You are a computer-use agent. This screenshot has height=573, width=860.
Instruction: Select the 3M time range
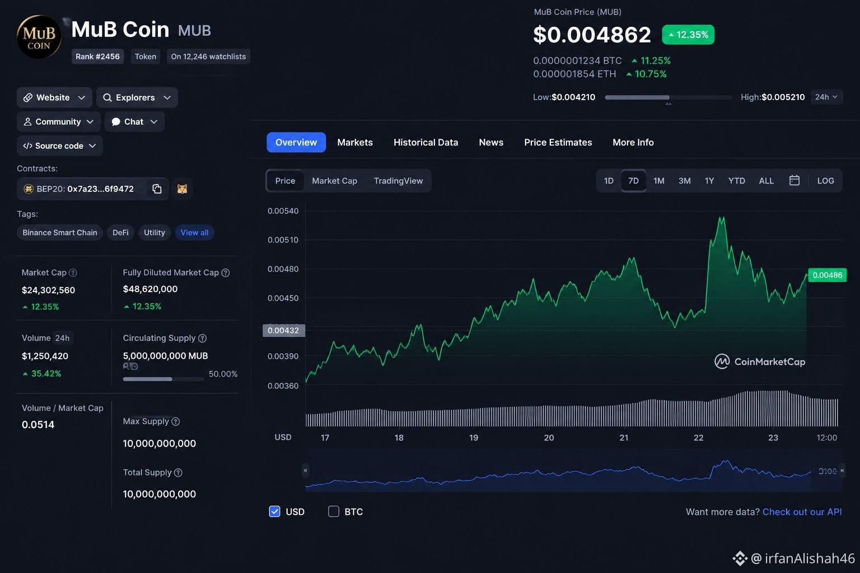click(x=684, y=181)
